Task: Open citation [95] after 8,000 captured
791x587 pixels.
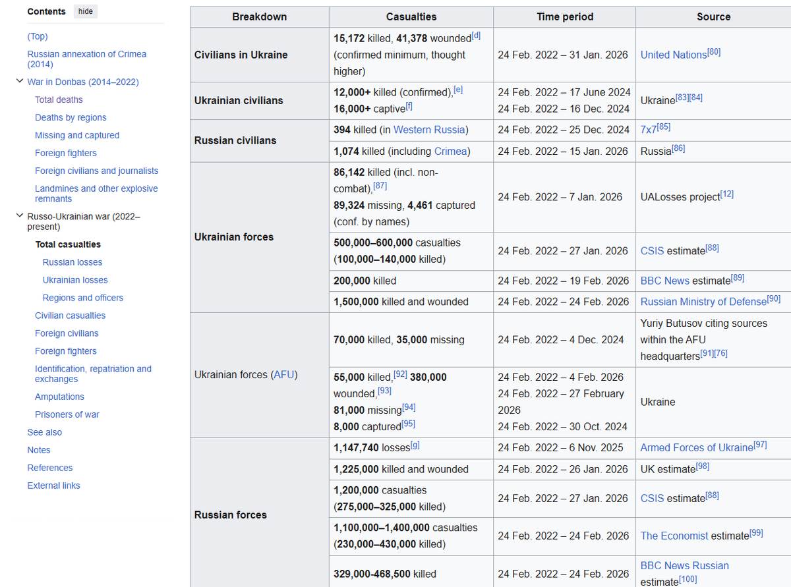Action: pyautogui.click(x=408, y=424)
